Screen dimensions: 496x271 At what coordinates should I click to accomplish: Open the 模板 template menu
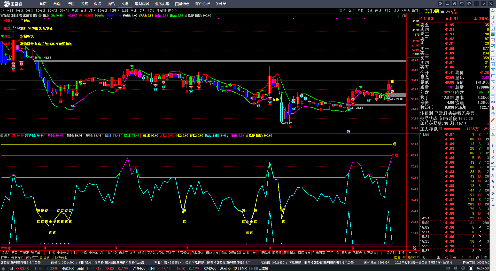coord(401,253)
